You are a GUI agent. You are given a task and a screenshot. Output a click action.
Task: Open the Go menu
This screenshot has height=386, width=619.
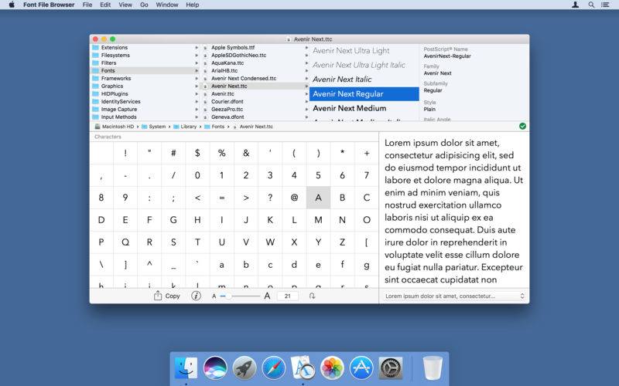click(144, 5)
